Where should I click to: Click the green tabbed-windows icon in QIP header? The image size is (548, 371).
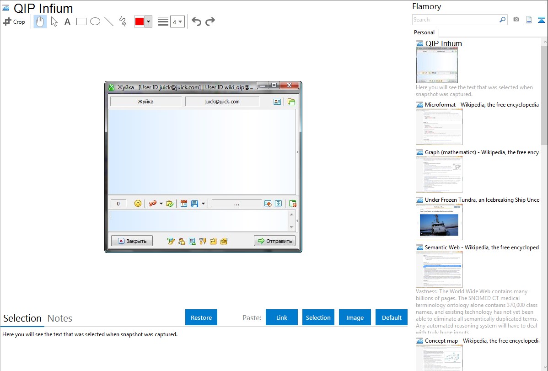click(x=291, y=102)
